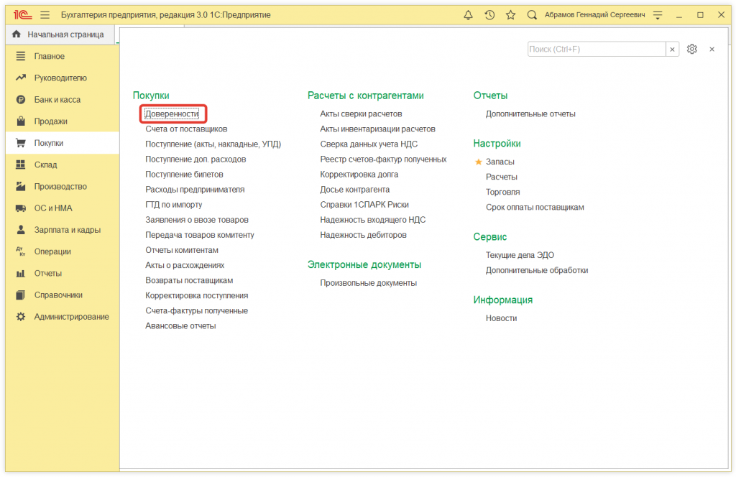Open the Покупки section in sidebar
The height and width of the screenshot is (477, 736).
point(50,143)
